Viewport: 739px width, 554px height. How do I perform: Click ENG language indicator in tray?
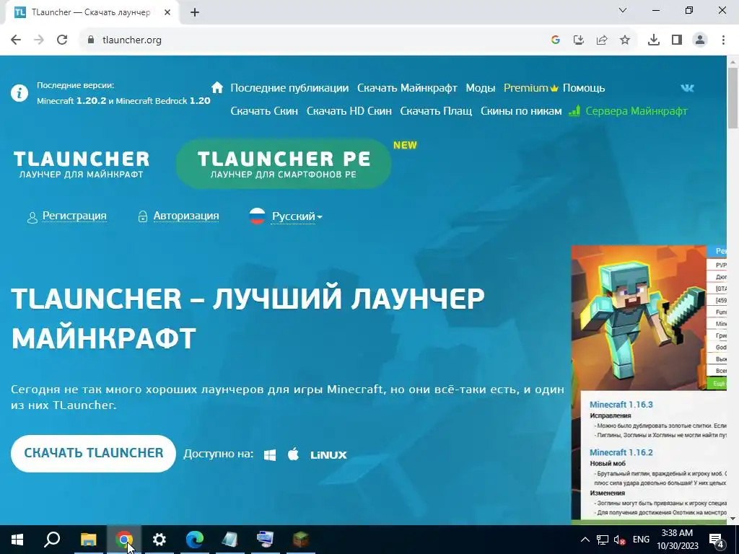[x=641, y=540]
